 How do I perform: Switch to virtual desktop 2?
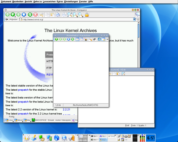(x=85, y=136)
